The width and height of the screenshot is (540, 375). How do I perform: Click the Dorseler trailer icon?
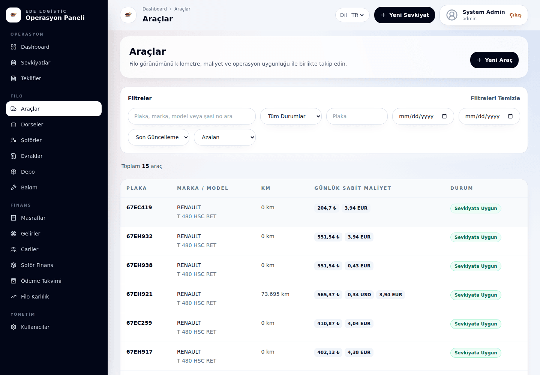[x=13, y=124]
